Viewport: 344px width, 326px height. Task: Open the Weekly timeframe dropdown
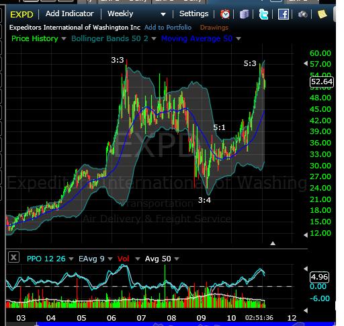tap(136, 14)
